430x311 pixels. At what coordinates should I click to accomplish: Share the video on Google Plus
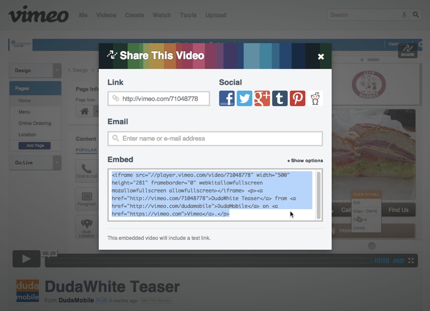(262, 98)
